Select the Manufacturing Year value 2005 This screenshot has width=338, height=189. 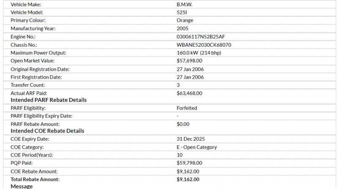[183, 29]
